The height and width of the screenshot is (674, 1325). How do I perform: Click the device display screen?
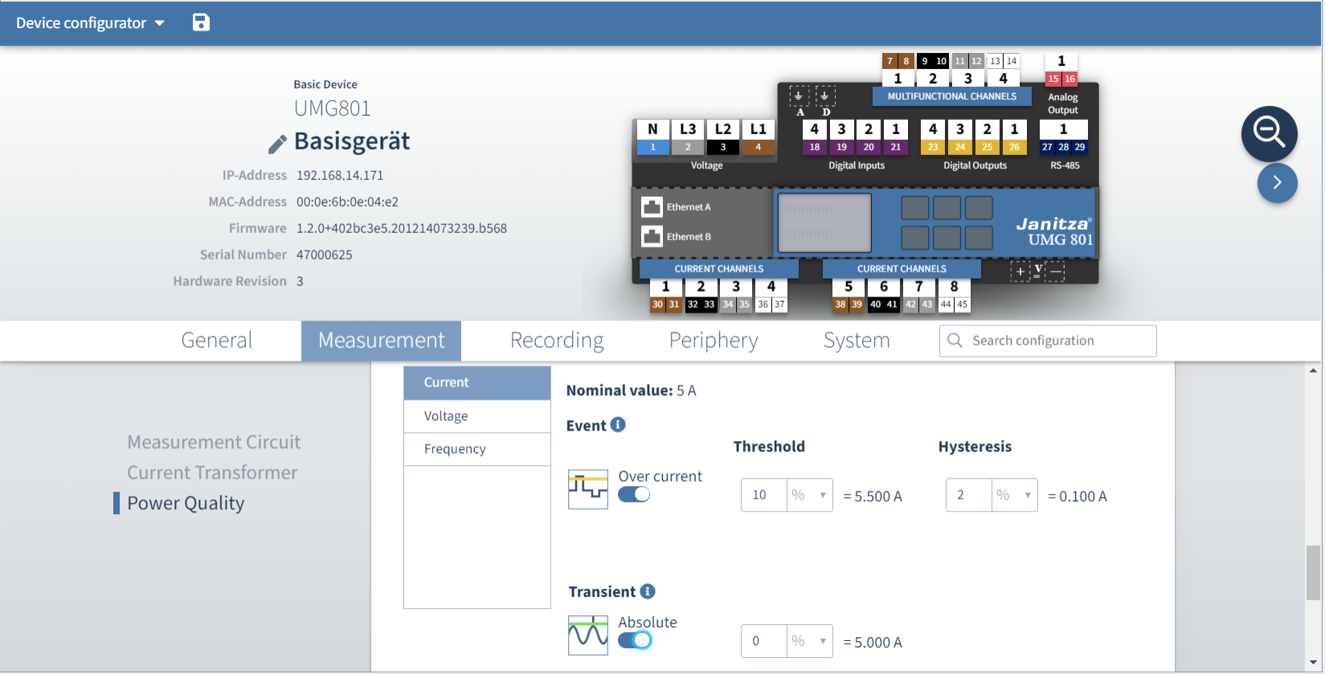[825, 222]
